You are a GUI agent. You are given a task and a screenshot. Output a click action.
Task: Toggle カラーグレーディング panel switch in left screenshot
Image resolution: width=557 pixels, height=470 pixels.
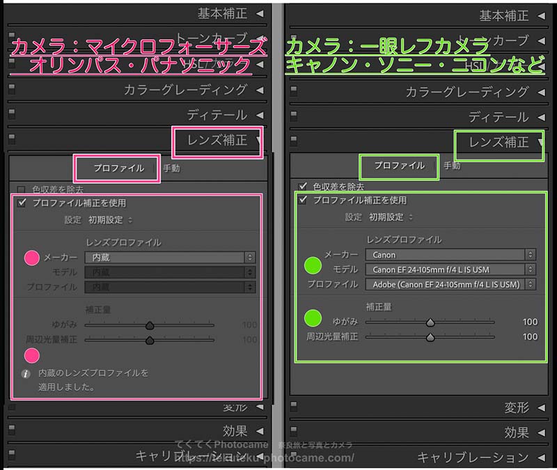pyautogui.click(x=12, y=89)
